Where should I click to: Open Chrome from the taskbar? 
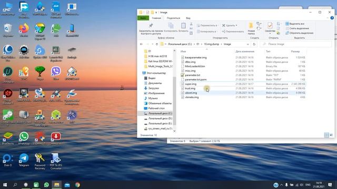77,185
